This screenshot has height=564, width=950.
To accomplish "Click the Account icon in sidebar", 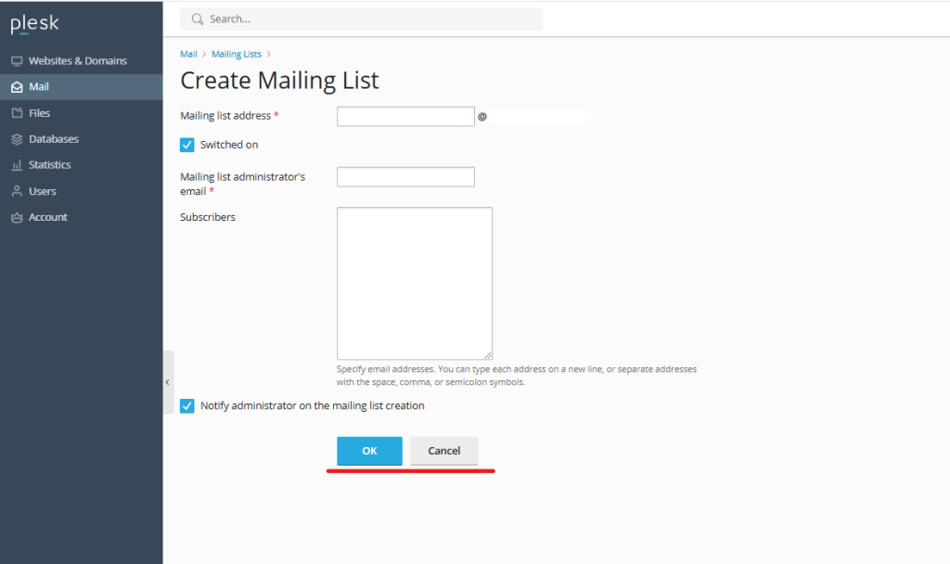I will (x=17, y=217).
